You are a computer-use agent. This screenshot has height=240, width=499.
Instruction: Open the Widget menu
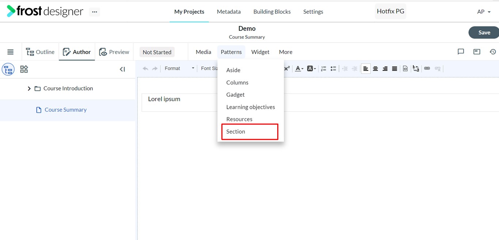click(x=260, y=52)
